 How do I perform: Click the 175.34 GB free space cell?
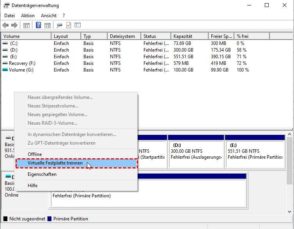tap(221, 50)
